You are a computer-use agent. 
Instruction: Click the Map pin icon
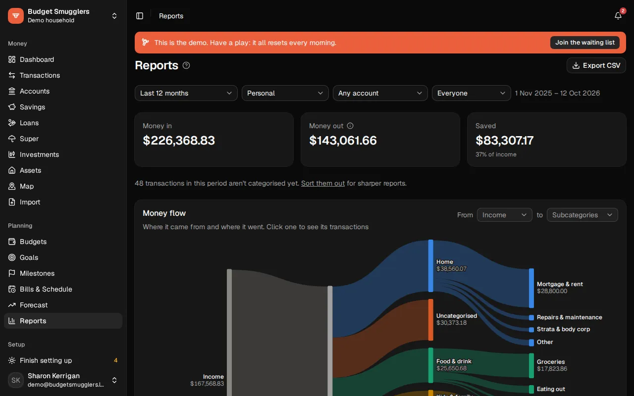point(12,186)
